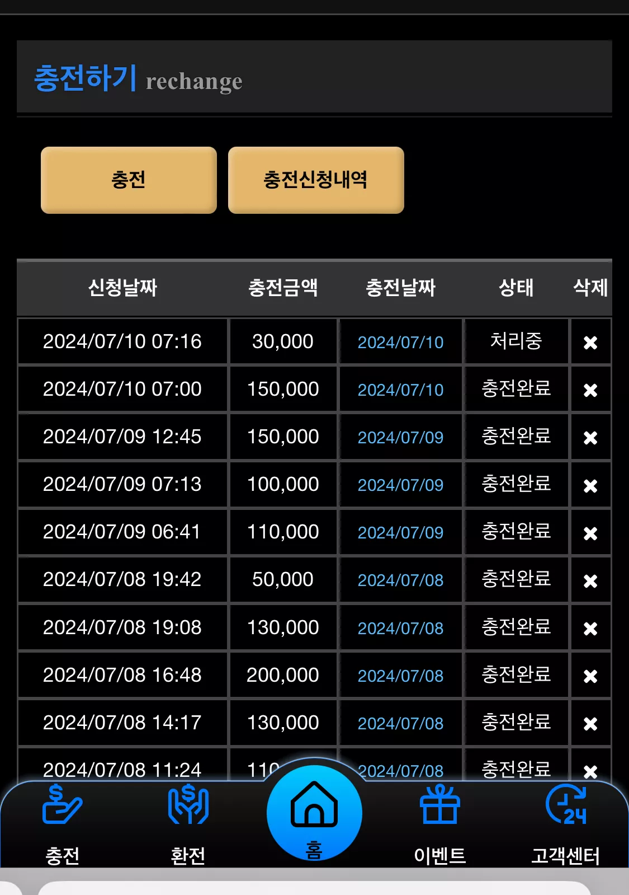Select the 처리중 status cell
Image resolution: width=629 pixels, height=895 pixels.
[516, 341]
